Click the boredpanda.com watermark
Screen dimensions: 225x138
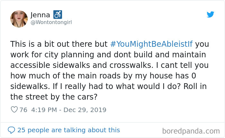191,131
